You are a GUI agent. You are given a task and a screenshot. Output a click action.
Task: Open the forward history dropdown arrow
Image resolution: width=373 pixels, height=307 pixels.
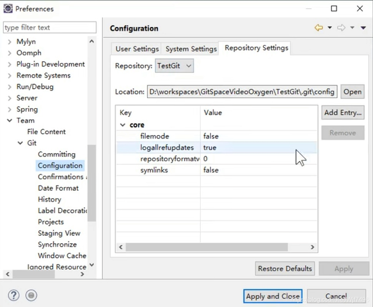352,28
